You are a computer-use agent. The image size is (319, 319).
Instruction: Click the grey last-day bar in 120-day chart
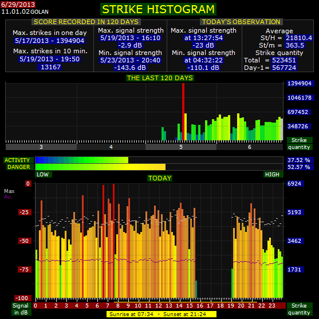coord(282,129)
